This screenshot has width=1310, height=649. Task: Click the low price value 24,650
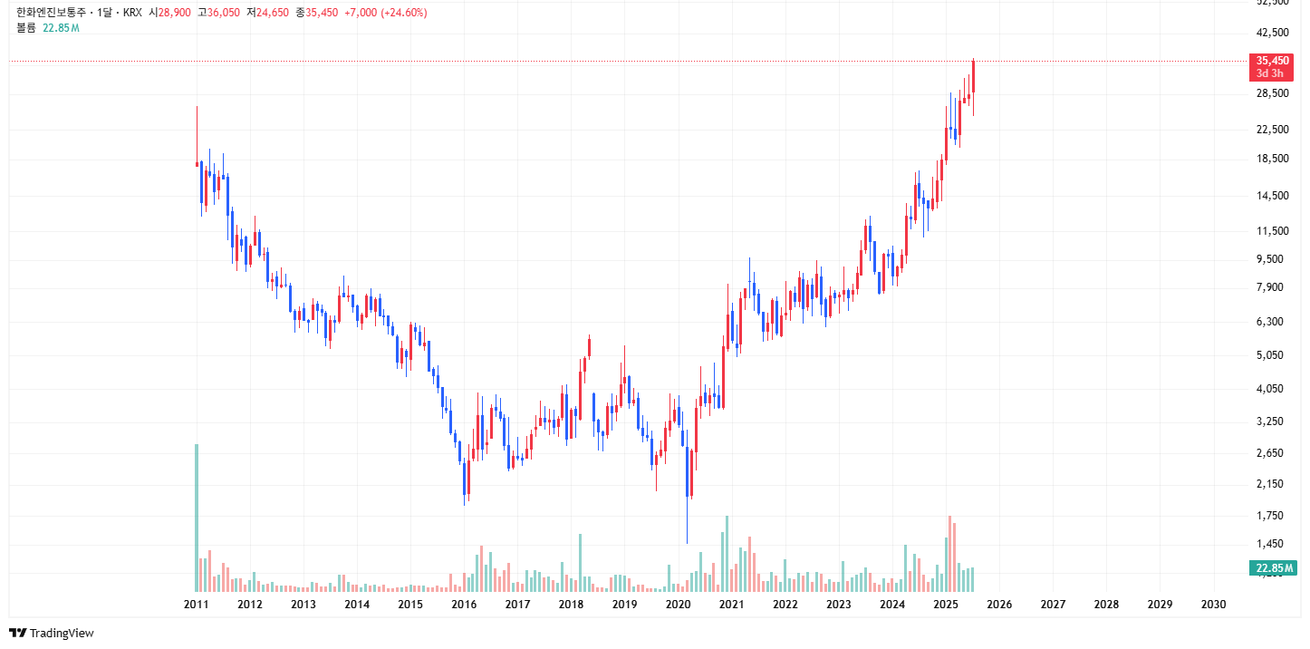pyautogui.click(x=273, y=13)
